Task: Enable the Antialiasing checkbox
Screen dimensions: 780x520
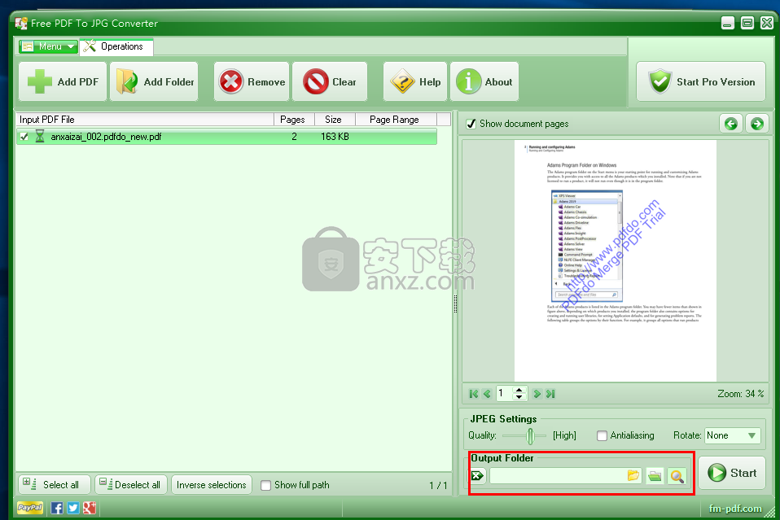Action: click(x=602, y=436)
